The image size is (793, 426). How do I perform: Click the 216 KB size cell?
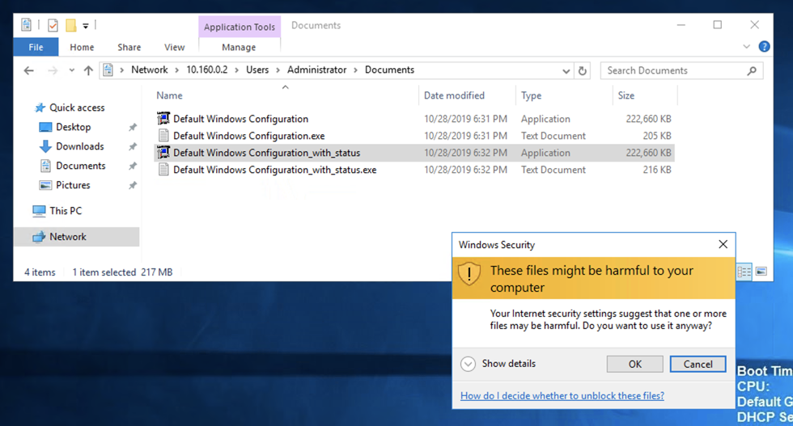pos(657,170)
